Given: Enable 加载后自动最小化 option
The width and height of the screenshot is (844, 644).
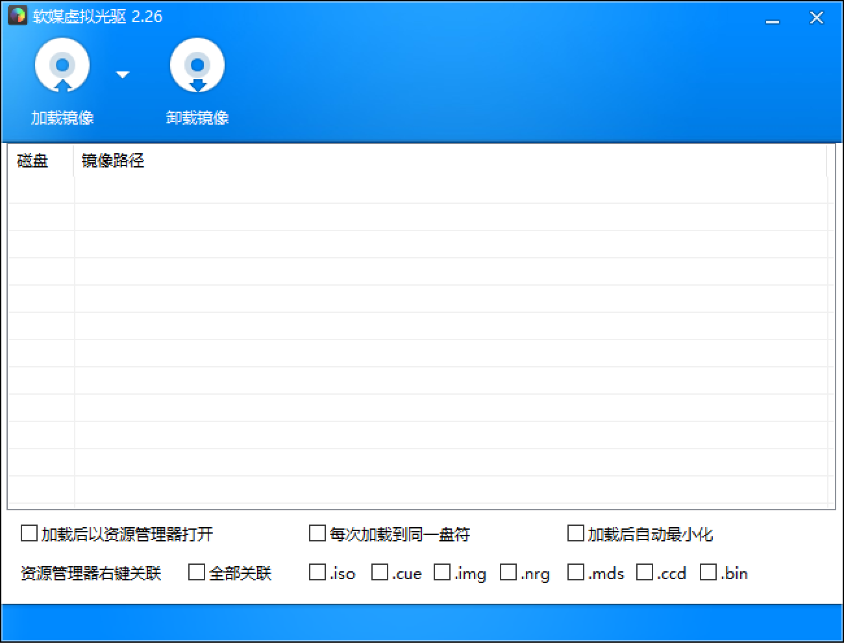Looking at the screenshot, I should 575,533.
